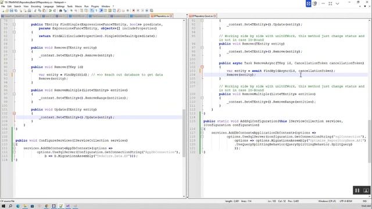Image resolution: width=372 pixels, height=209 pixels.
Task: Toggle Word Wrap in the toolbar
Action: [91, 10]
